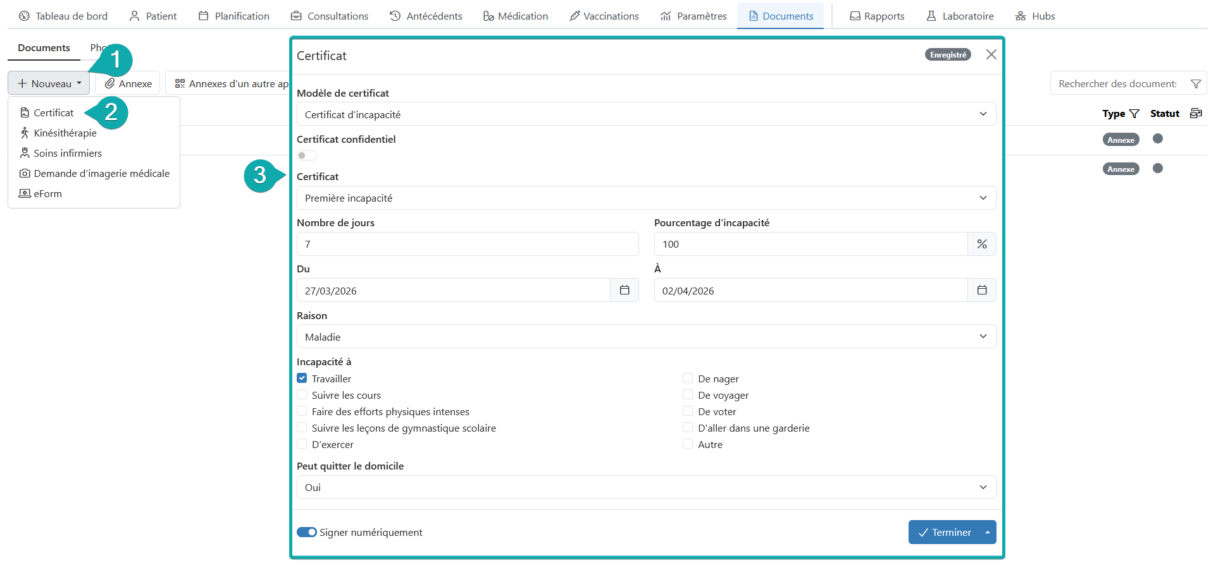Screen dimensions: 1211x582
Task: Click filter icon in the search box
Action: pos(1195,83)
